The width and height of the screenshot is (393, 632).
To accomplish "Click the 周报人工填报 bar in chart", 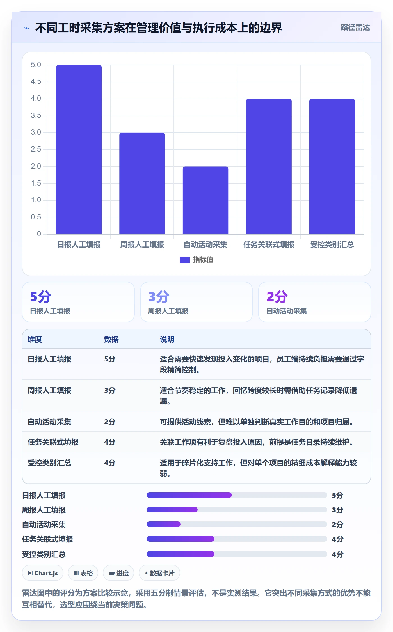I will (x=142, y=183).
